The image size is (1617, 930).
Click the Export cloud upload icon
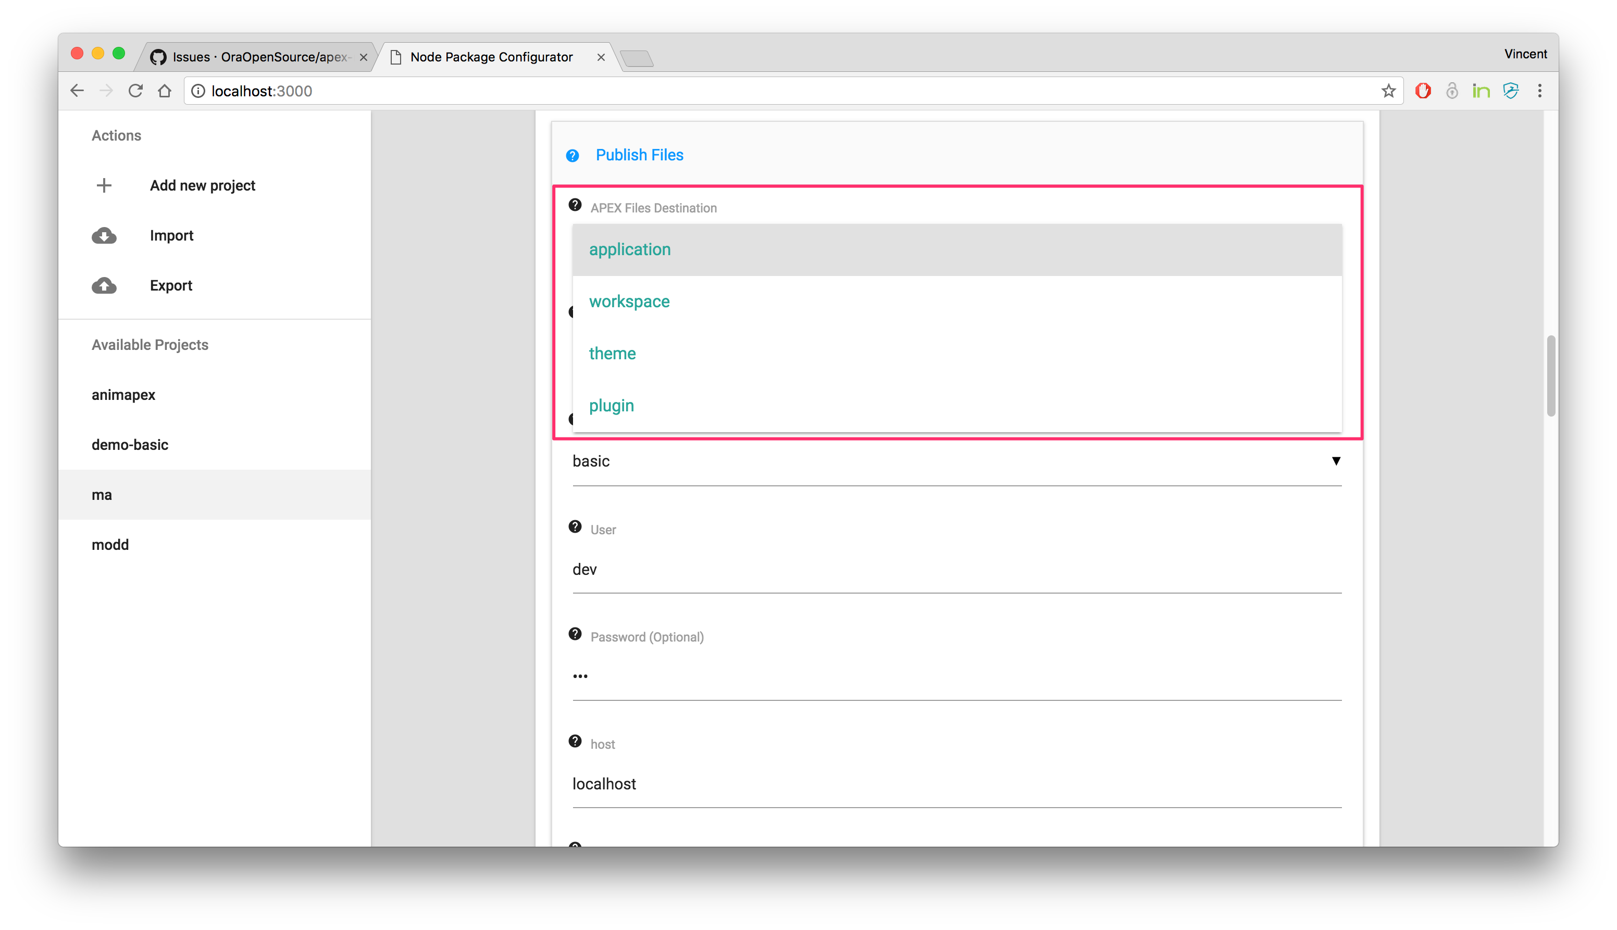104,285
